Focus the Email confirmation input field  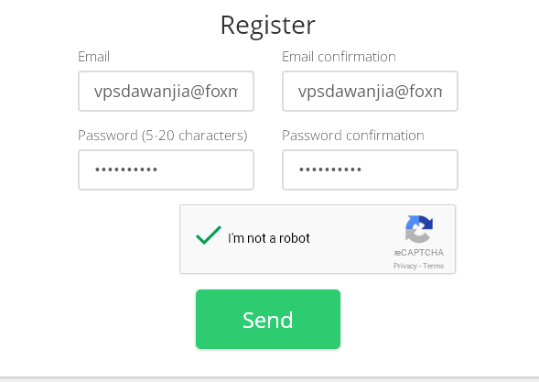click(370, 92)
